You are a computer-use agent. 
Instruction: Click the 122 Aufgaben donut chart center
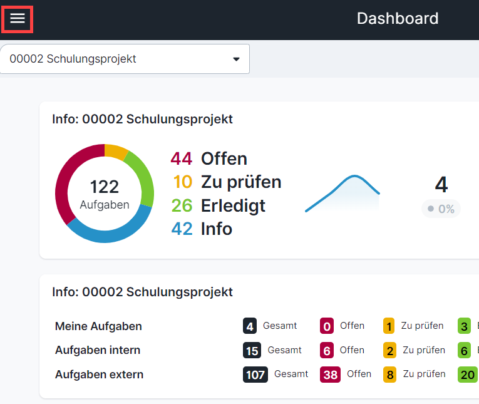click(x=105, y=194)
